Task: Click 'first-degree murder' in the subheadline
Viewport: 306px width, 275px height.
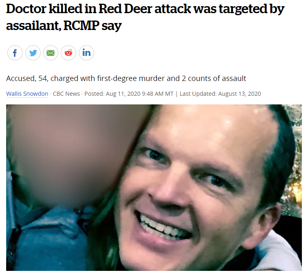Action: [131, 79]
